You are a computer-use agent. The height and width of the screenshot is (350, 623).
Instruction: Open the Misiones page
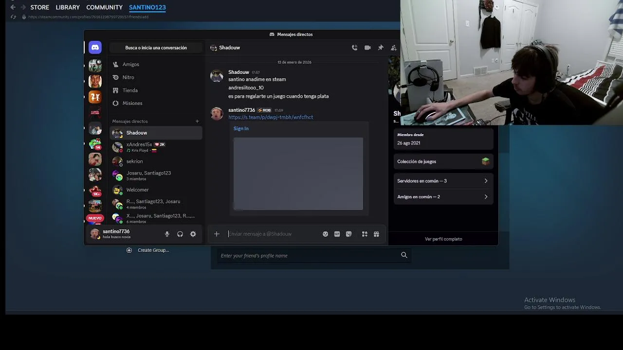click(x=156, y=103)
